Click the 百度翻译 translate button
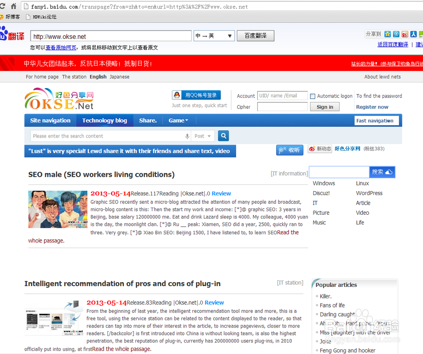Viewport: 423px width, 354px height. click(255, 36)
